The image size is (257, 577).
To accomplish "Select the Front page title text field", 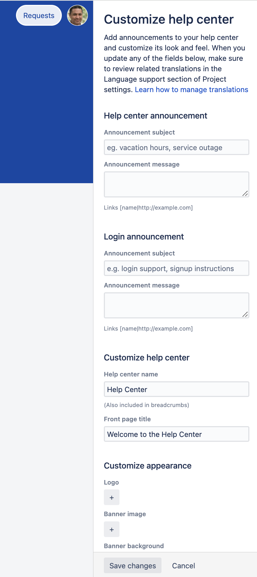I will (176, 434).
